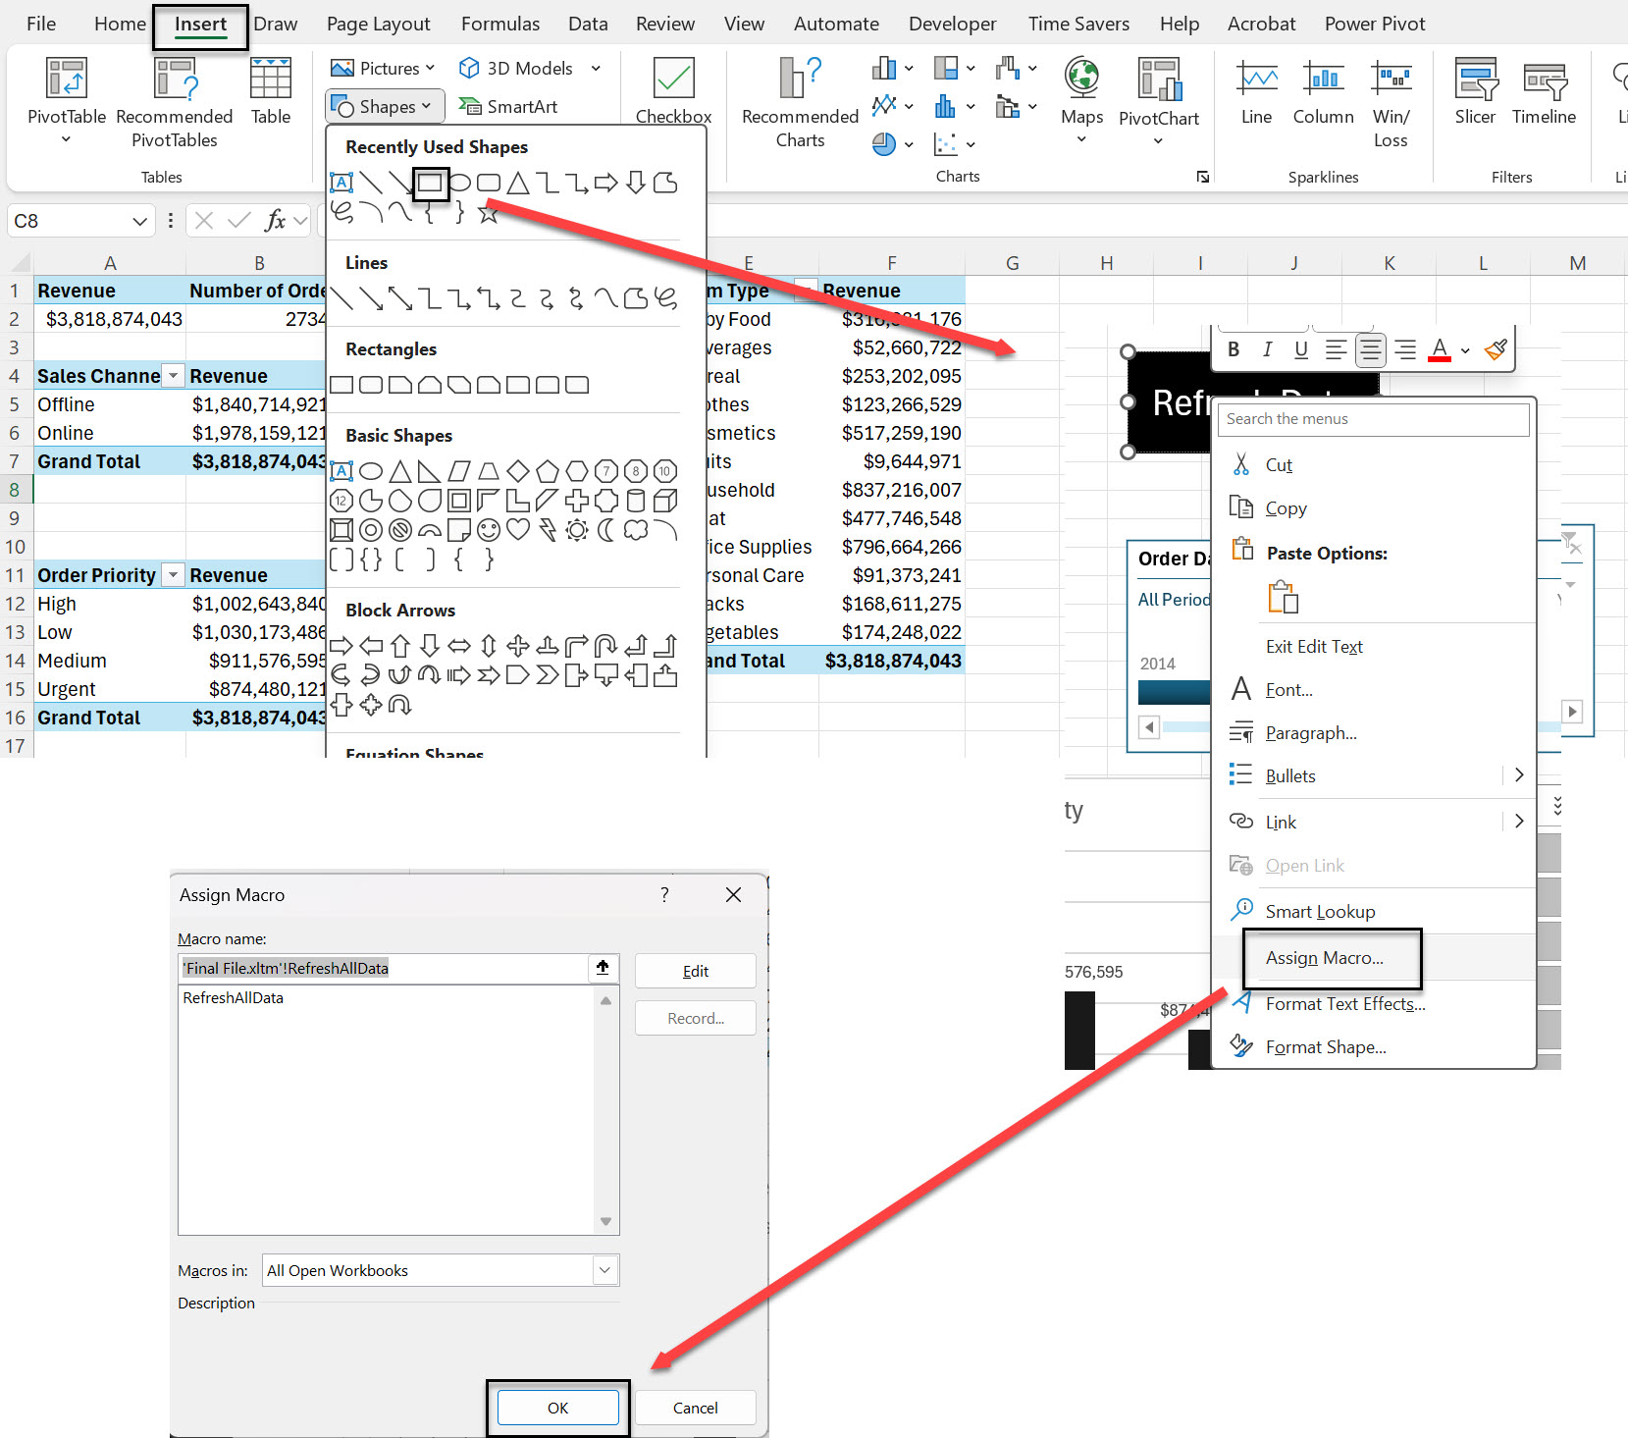Screen dimensions: 1628x1438
Task: Open the Macros in dropdown
Action: 605,1269
